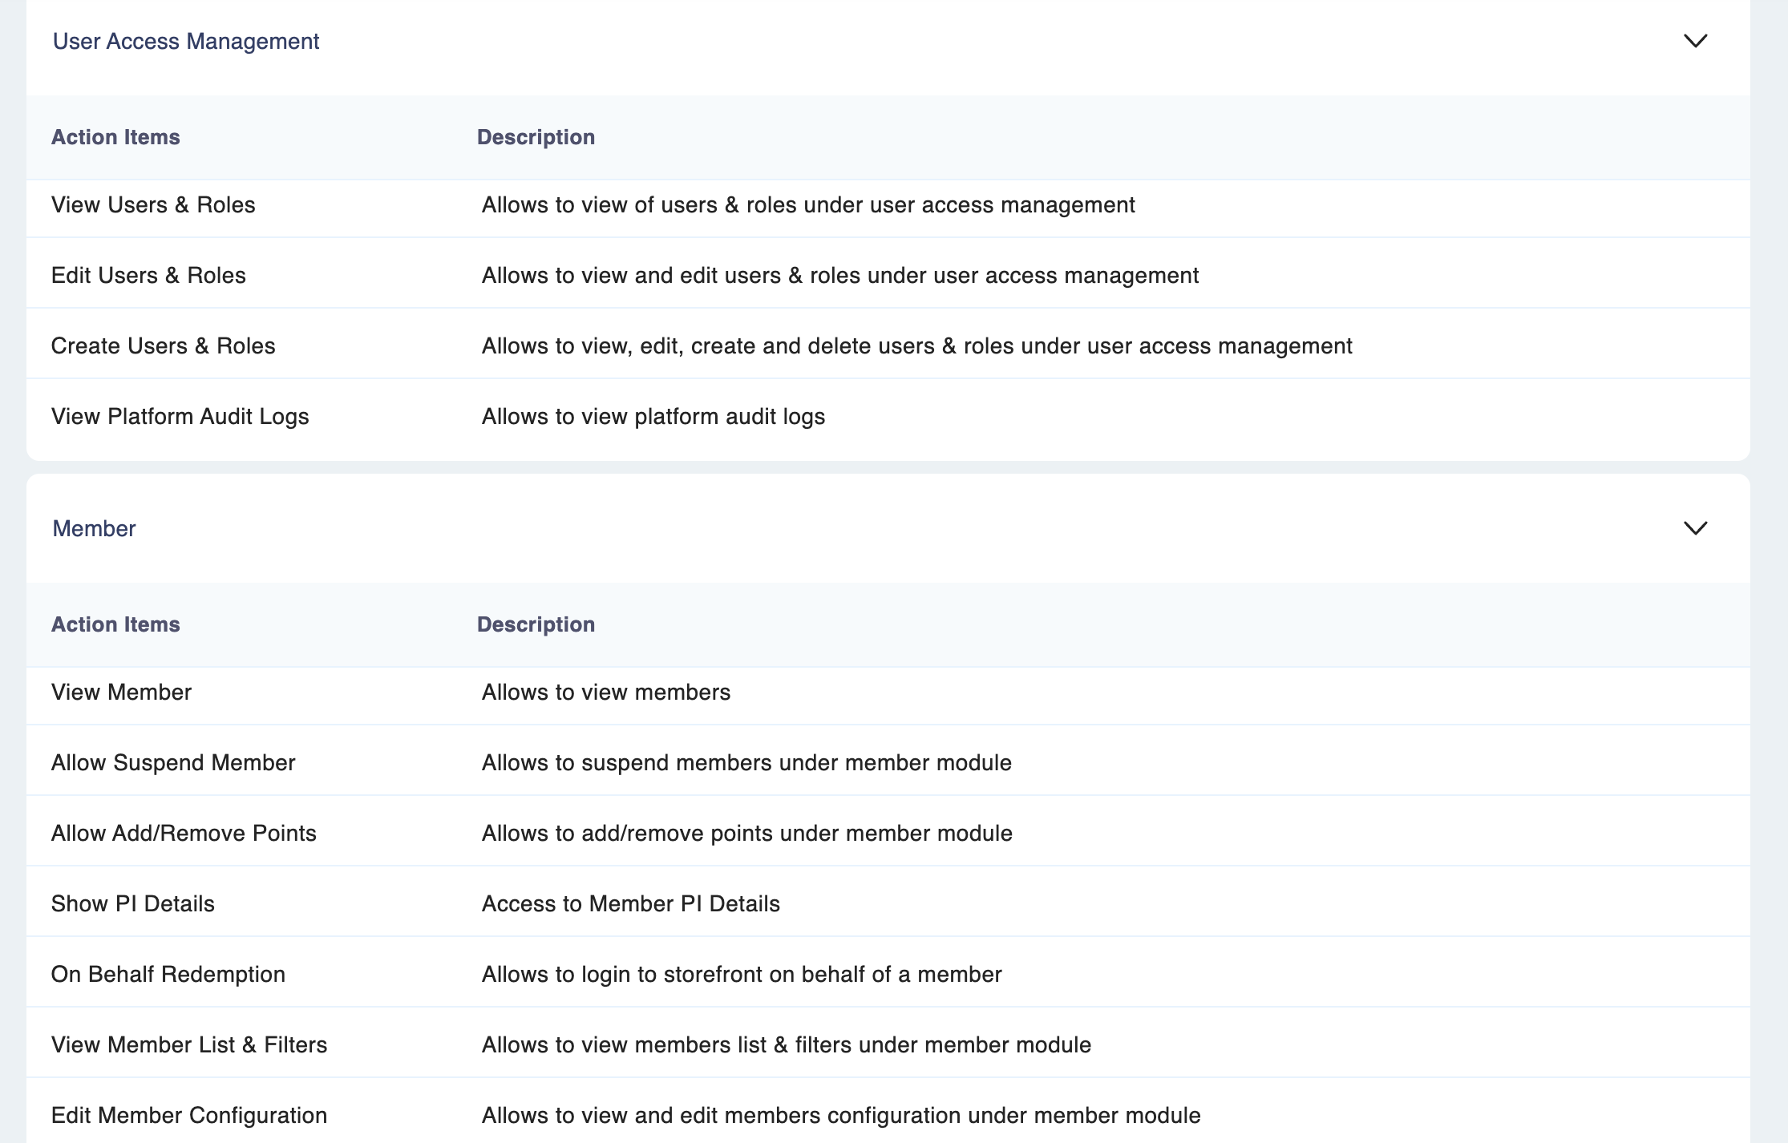Select the Edit Users & Roles action item

(x=148, y=276)
